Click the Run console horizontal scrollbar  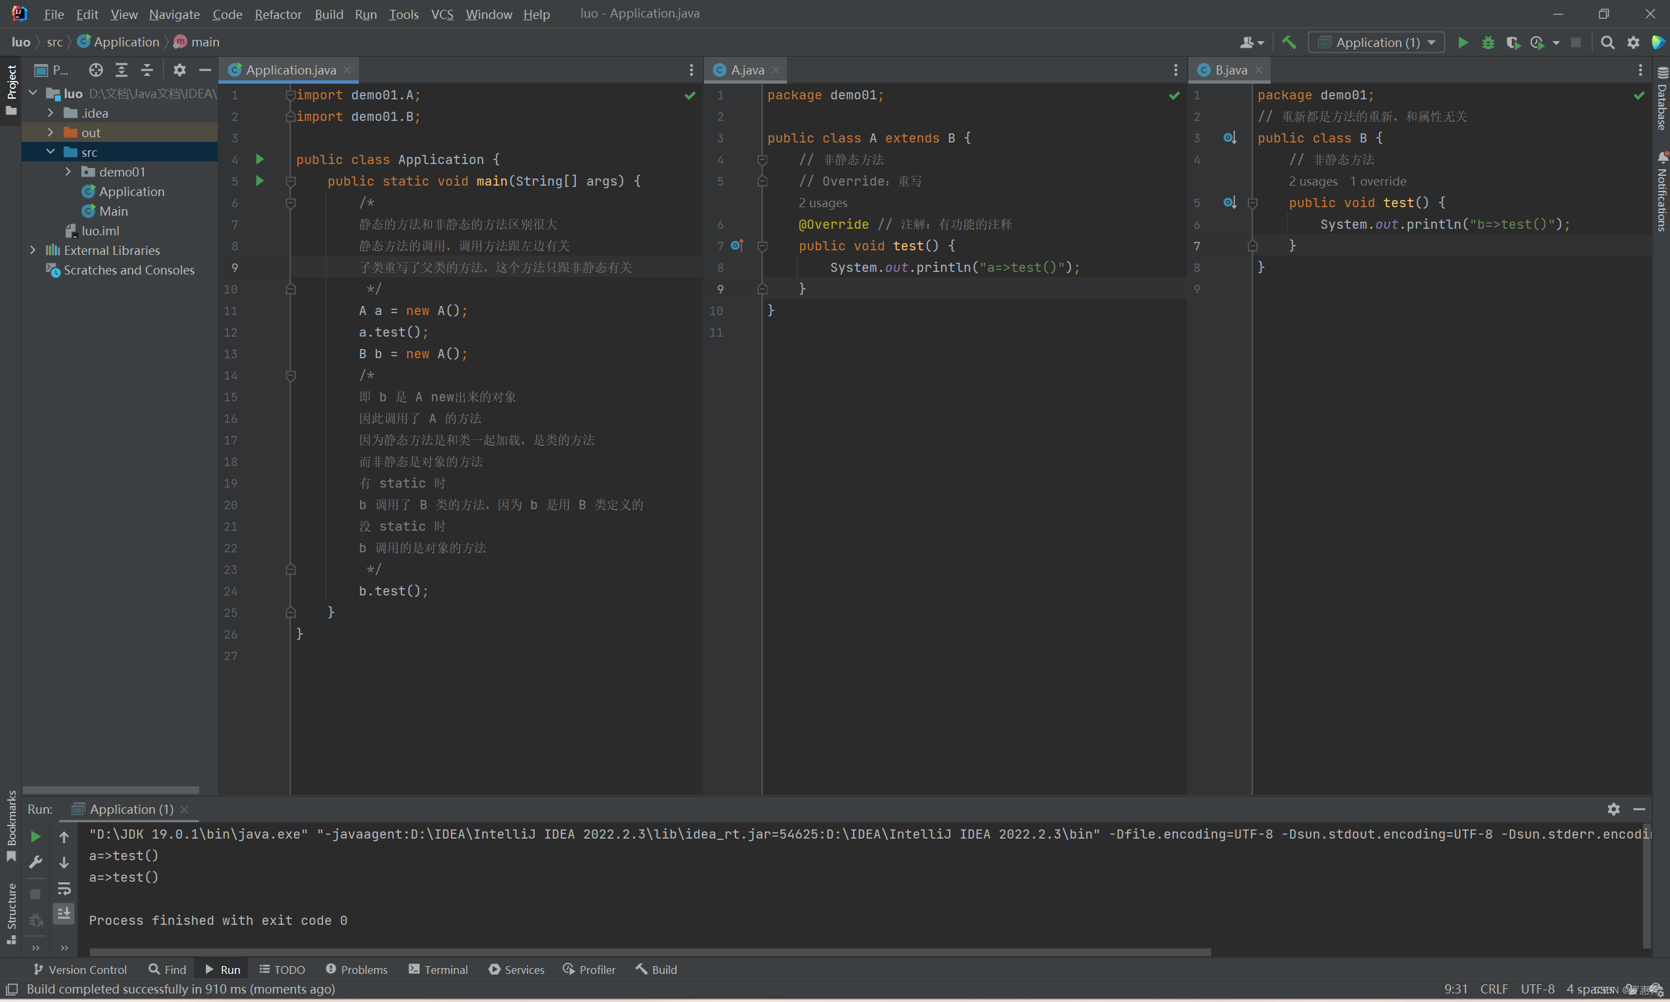click(x=649, y=953)
